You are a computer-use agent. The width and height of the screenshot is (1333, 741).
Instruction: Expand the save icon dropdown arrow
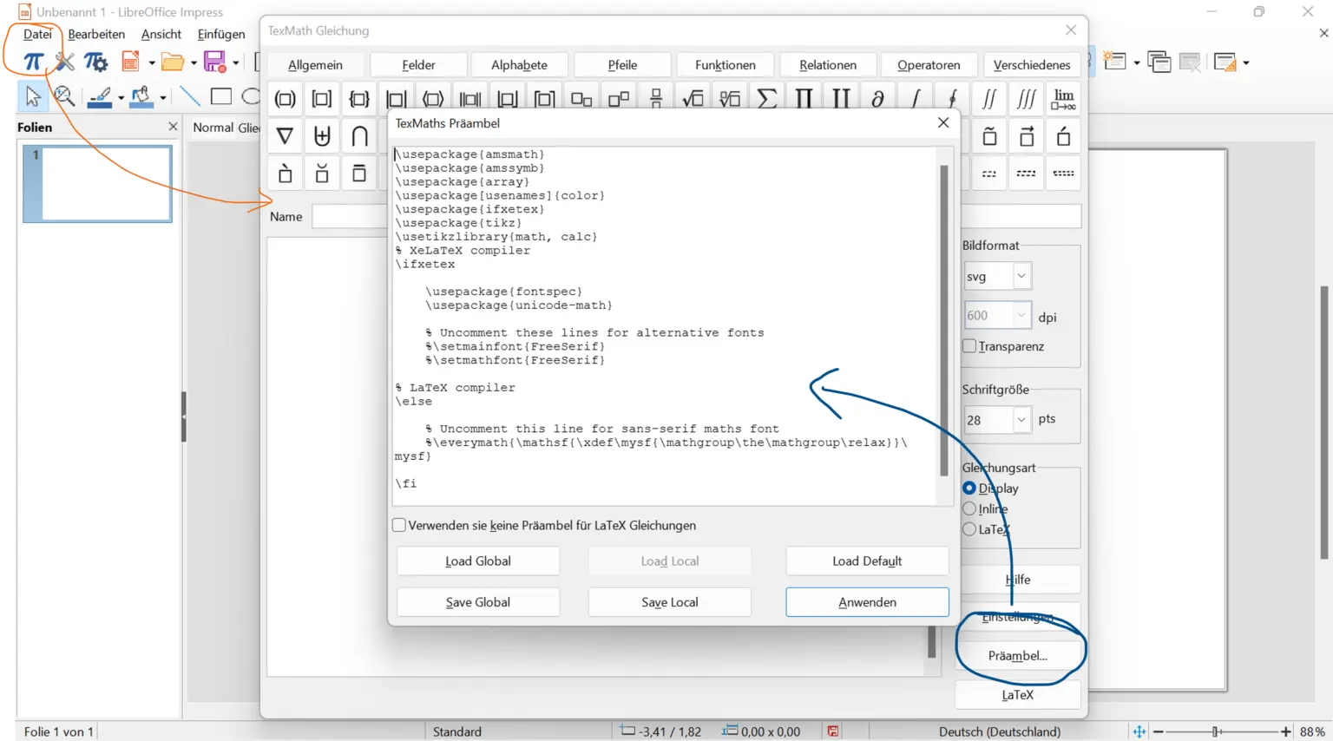236,62
